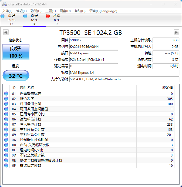Click the 32 °C temperature button

16,75
